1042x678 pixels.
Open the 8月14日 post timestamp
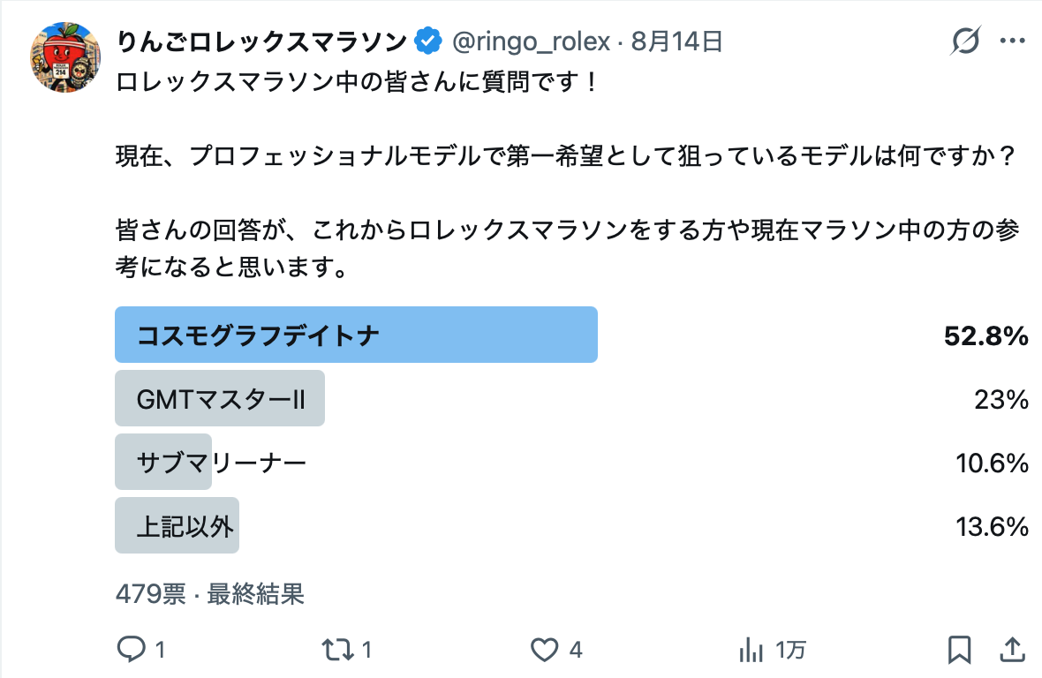[676, 41]
